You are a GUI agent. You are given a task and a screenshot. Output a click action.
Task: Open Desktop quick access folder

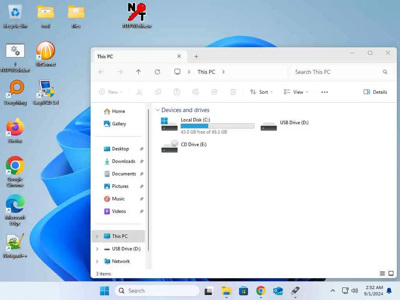[x=119, y=149]
